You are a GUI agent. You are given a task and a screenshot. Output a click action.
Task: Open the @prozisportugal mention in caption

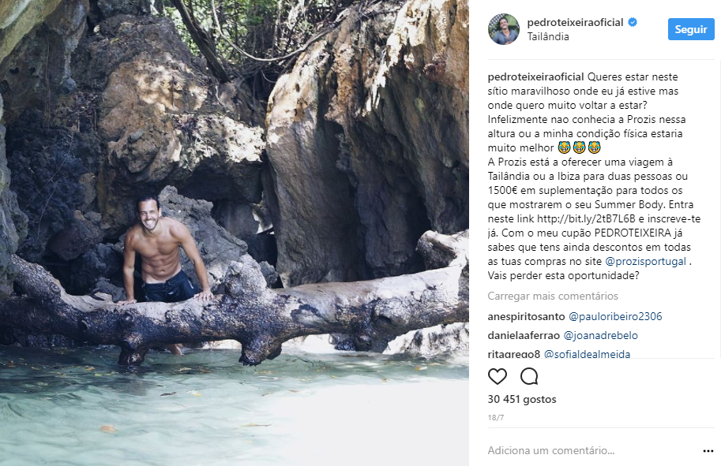click(x=645, y=261)
